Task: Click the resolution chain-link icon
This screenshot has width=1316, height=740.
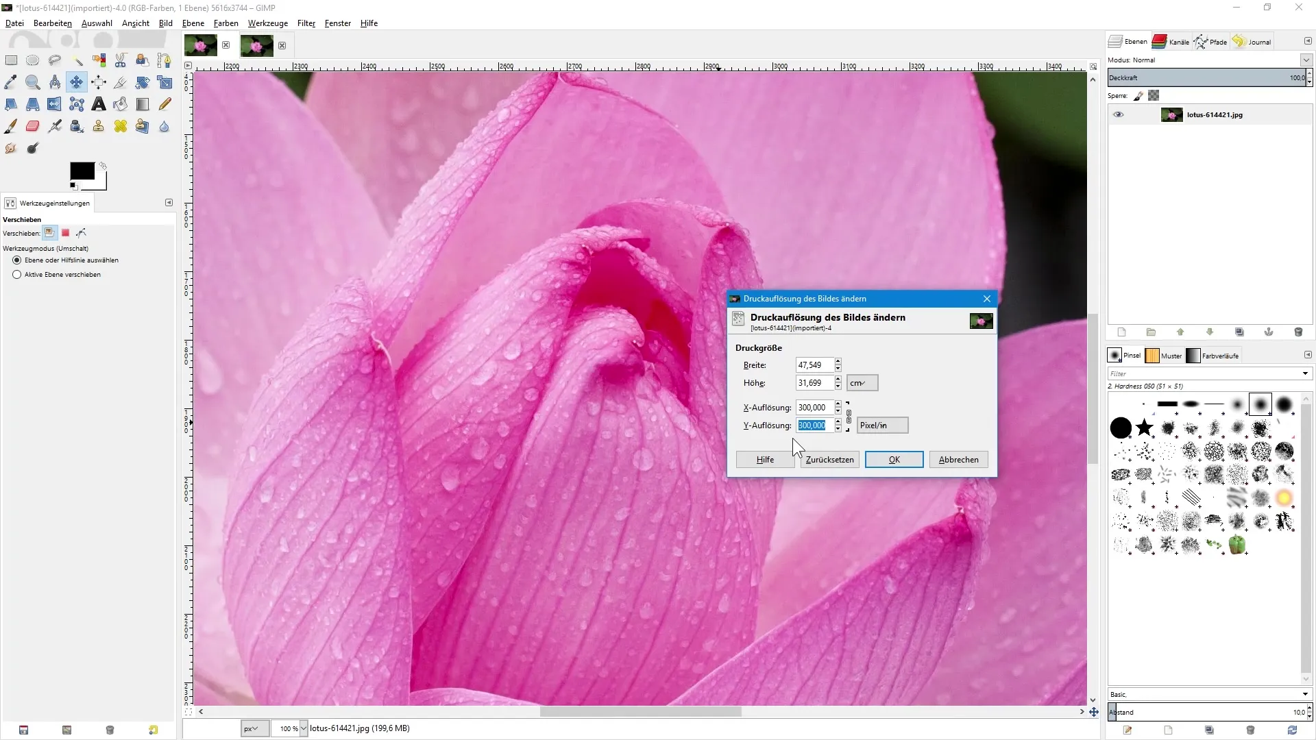Action: pos(849,416)
